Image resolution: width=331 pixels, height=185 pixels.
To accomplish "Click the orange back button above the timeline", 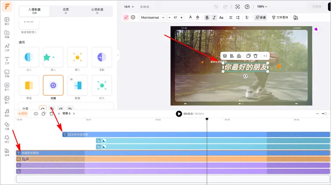I will tap(22, 114).
